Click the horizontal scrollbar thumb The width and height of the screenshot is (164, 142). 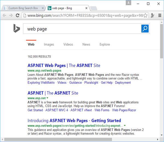(x=58, y=139)
